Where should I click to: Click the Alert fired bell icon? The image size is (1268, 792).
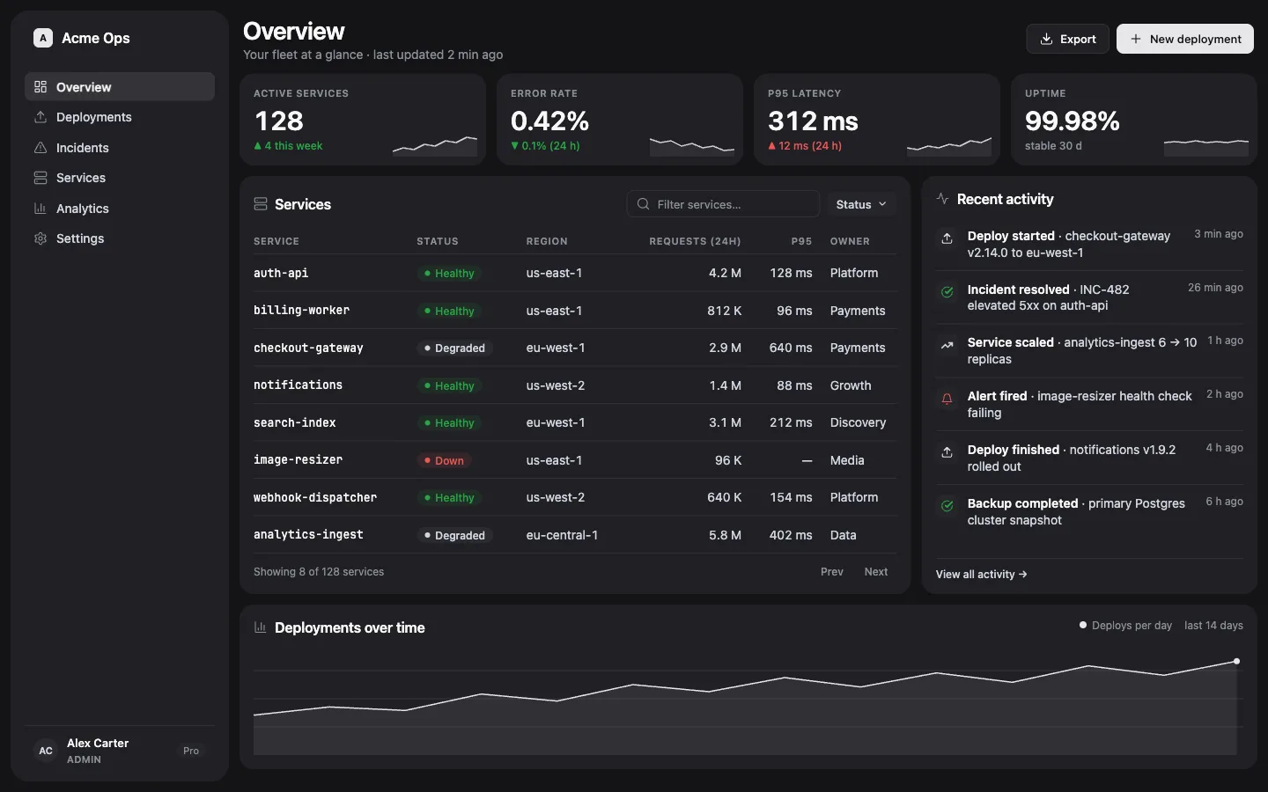[947, 399]
